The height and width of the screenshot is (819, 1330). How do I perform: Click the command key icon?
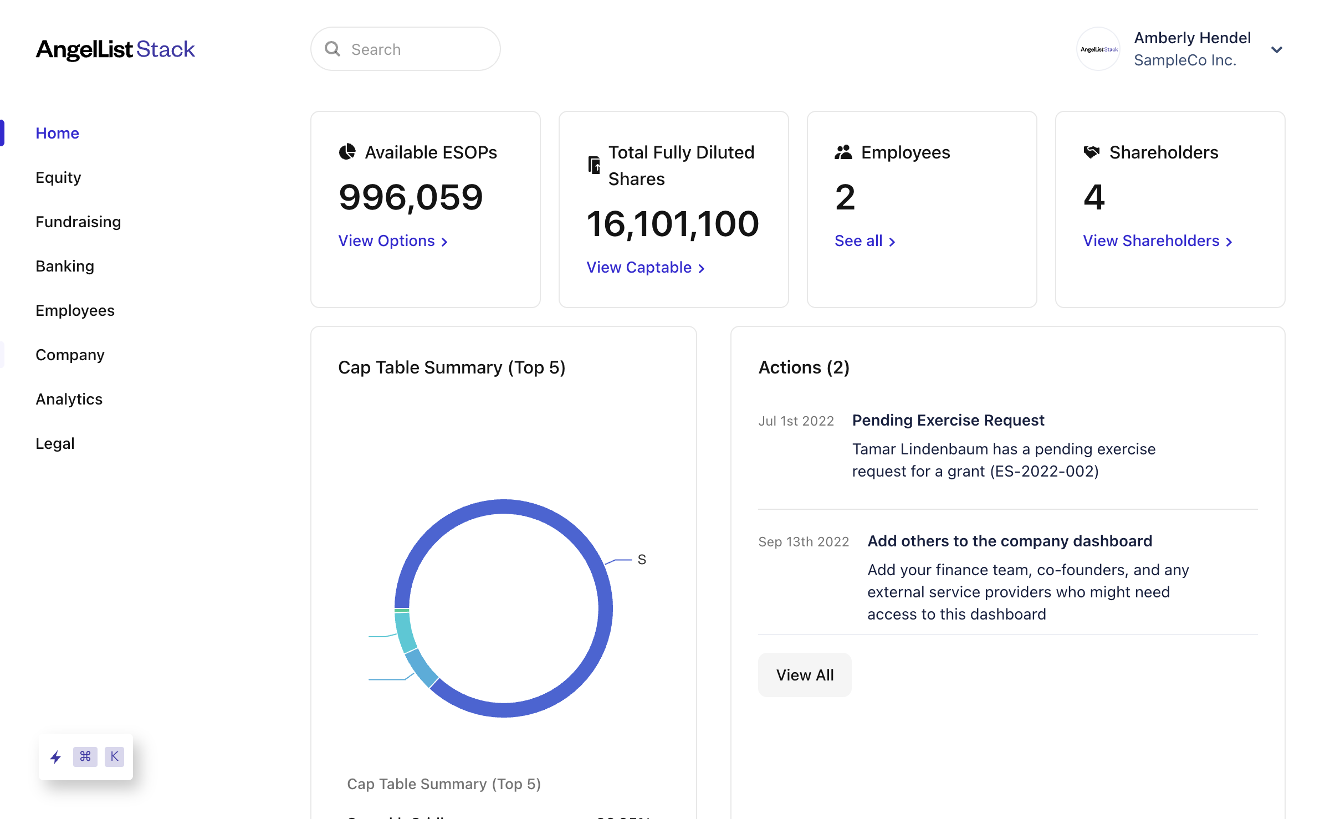[x=85, y=756]
